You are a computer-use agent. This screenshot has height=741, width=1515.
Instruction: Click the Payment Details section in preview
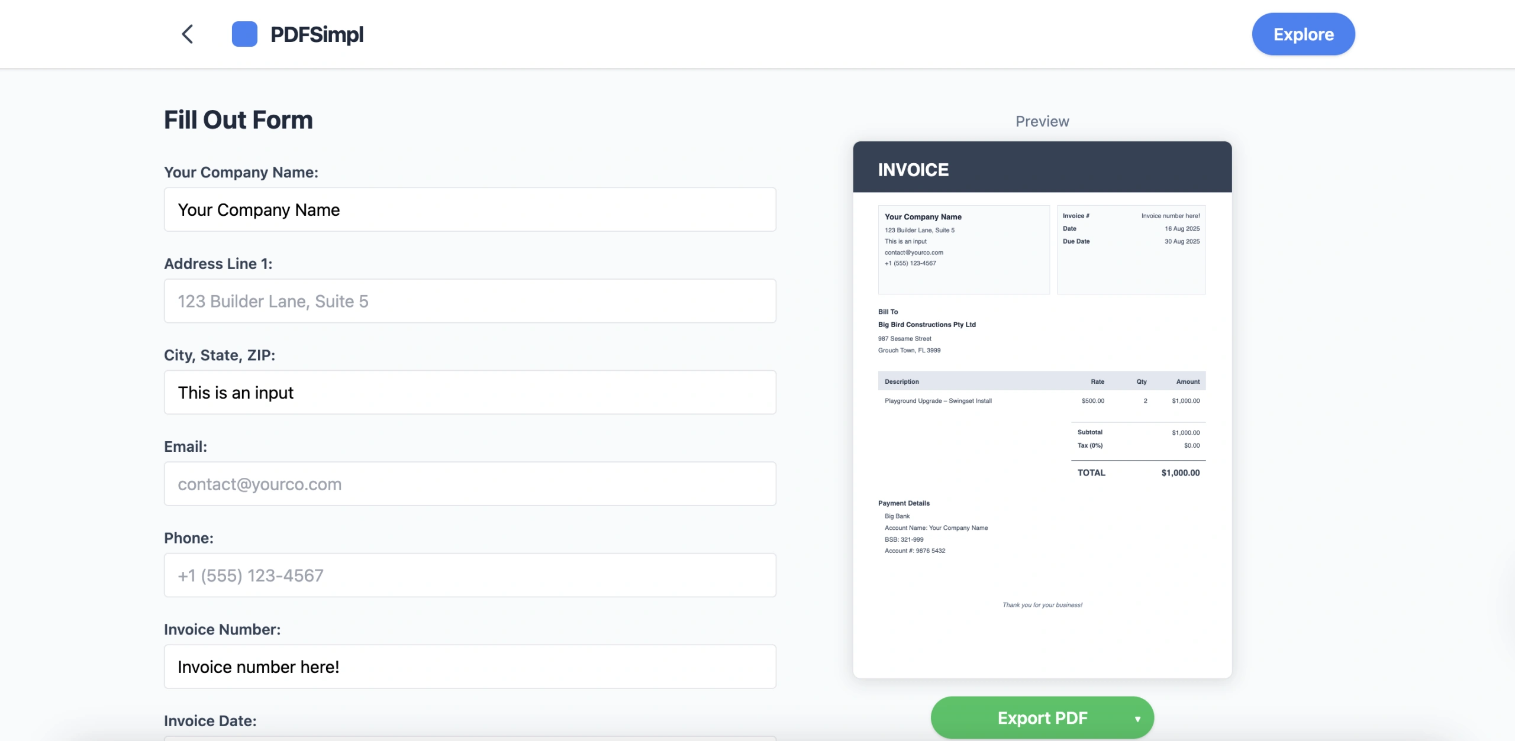pos(904,503)
